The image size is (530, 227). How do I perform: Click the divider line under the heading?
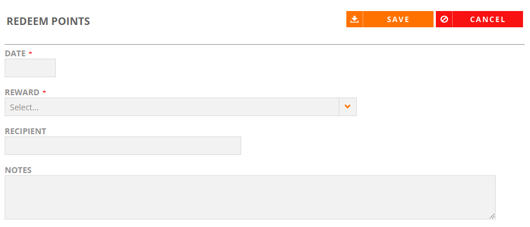[x=264, y=44]
